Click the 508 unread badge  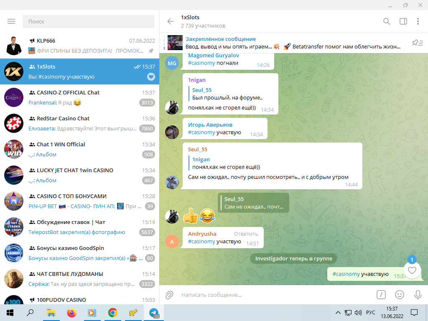(148, 155)
